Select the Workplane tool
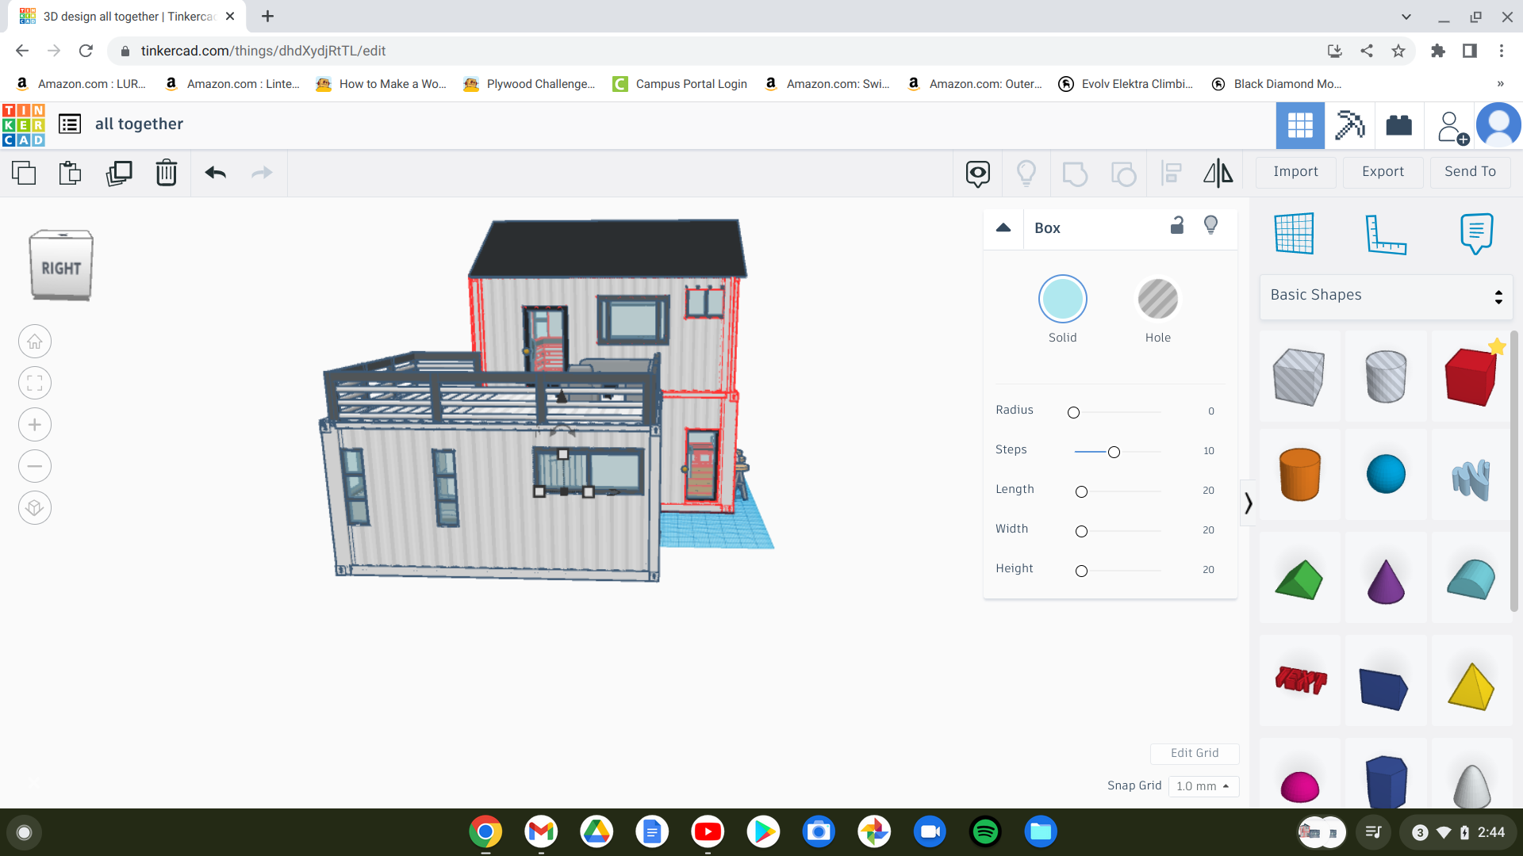Screen dimensions: 1523x856 tap(1295, 233)
